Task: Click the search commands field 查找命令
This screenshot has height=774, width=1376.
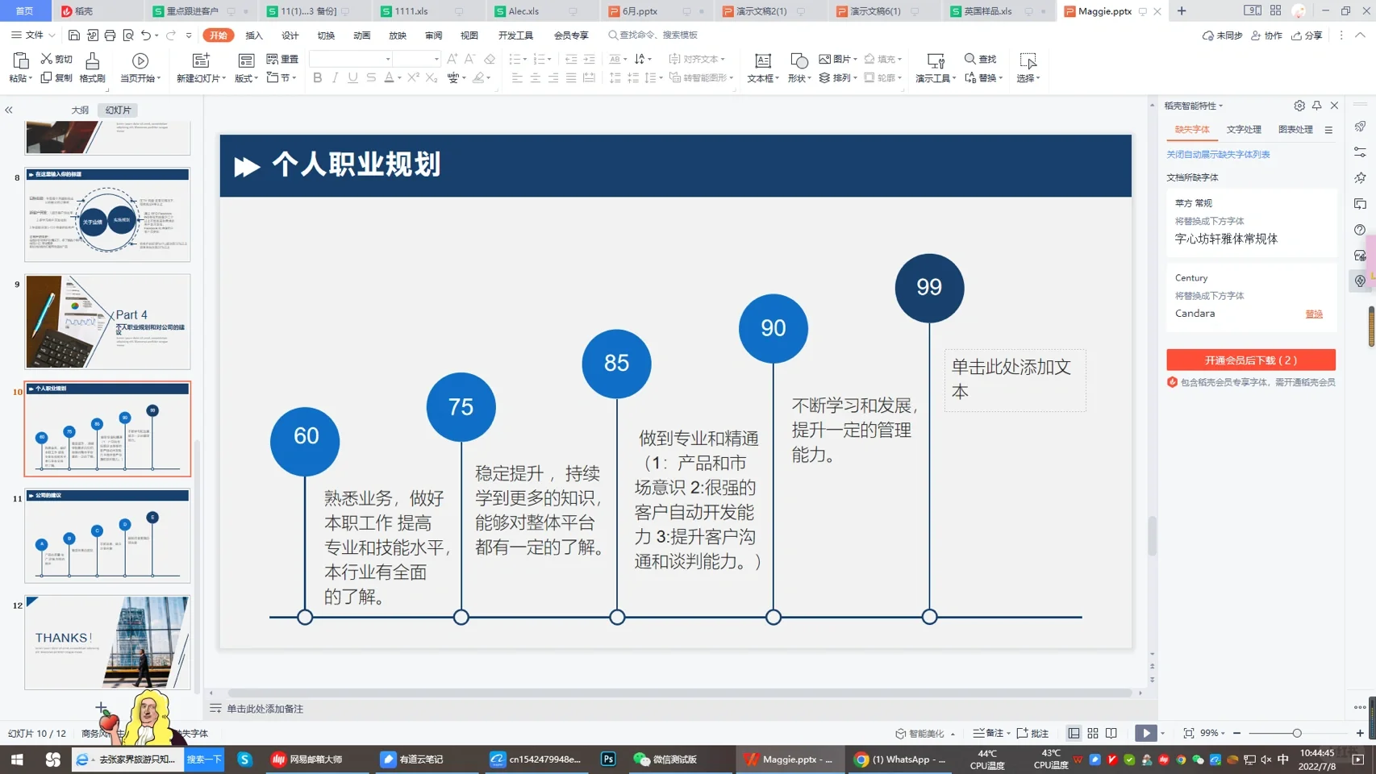Action: [x=653, y=35]
